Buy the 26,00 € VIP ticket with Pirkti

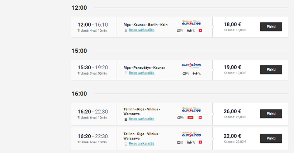coord(271,113)
